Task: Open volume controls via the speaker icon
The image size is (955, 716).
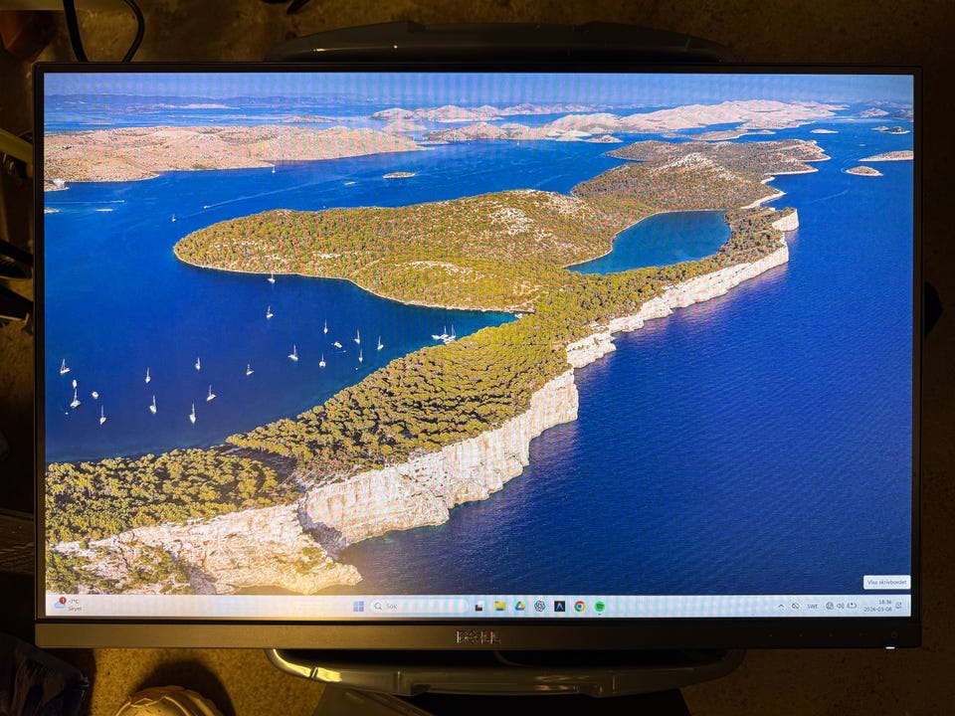Action: point(840,606)
